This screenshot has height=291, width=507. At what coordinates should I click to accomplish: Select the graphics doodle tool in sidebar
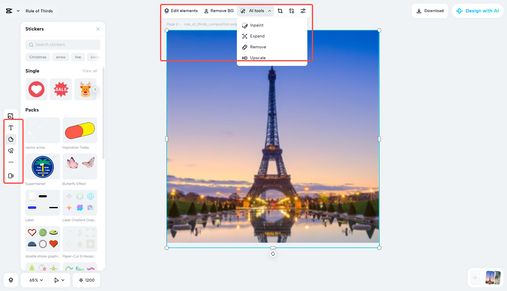click(x=11, y=150)
